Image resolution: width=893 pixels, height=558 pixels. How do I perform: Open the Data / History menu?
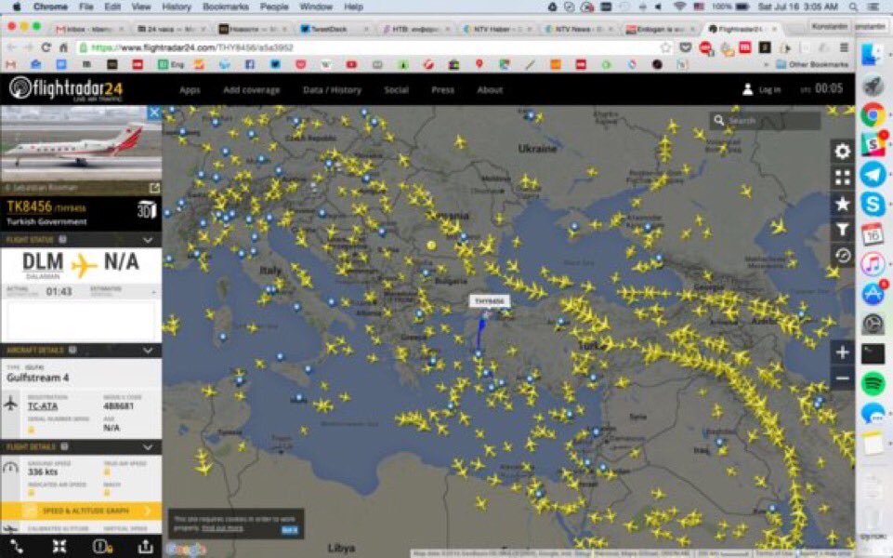pos(332,89)
